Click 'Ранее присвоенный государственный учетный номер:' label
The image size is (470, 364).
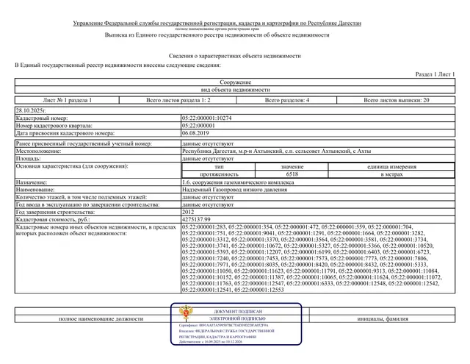84,143
